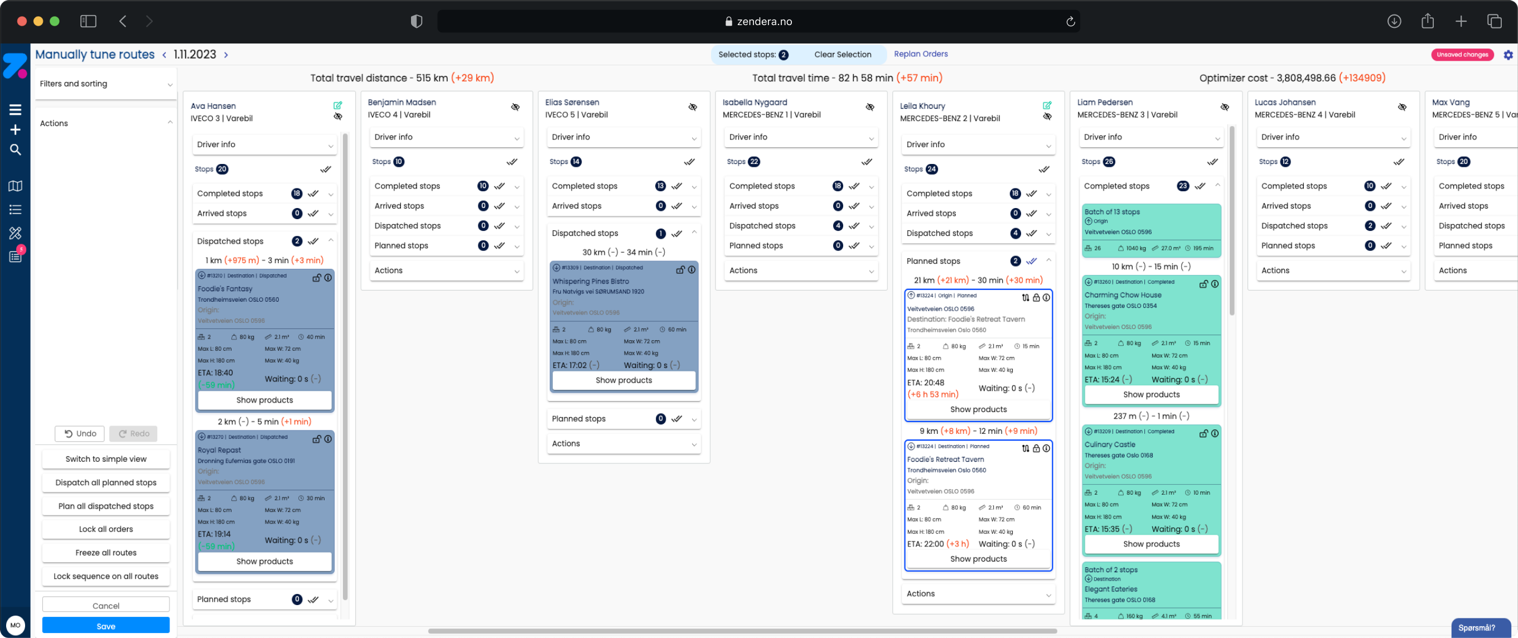Expand Driver info for Elias Sørensen
The width and height of the screenshot is (1518, 638).
coord(623,137)
